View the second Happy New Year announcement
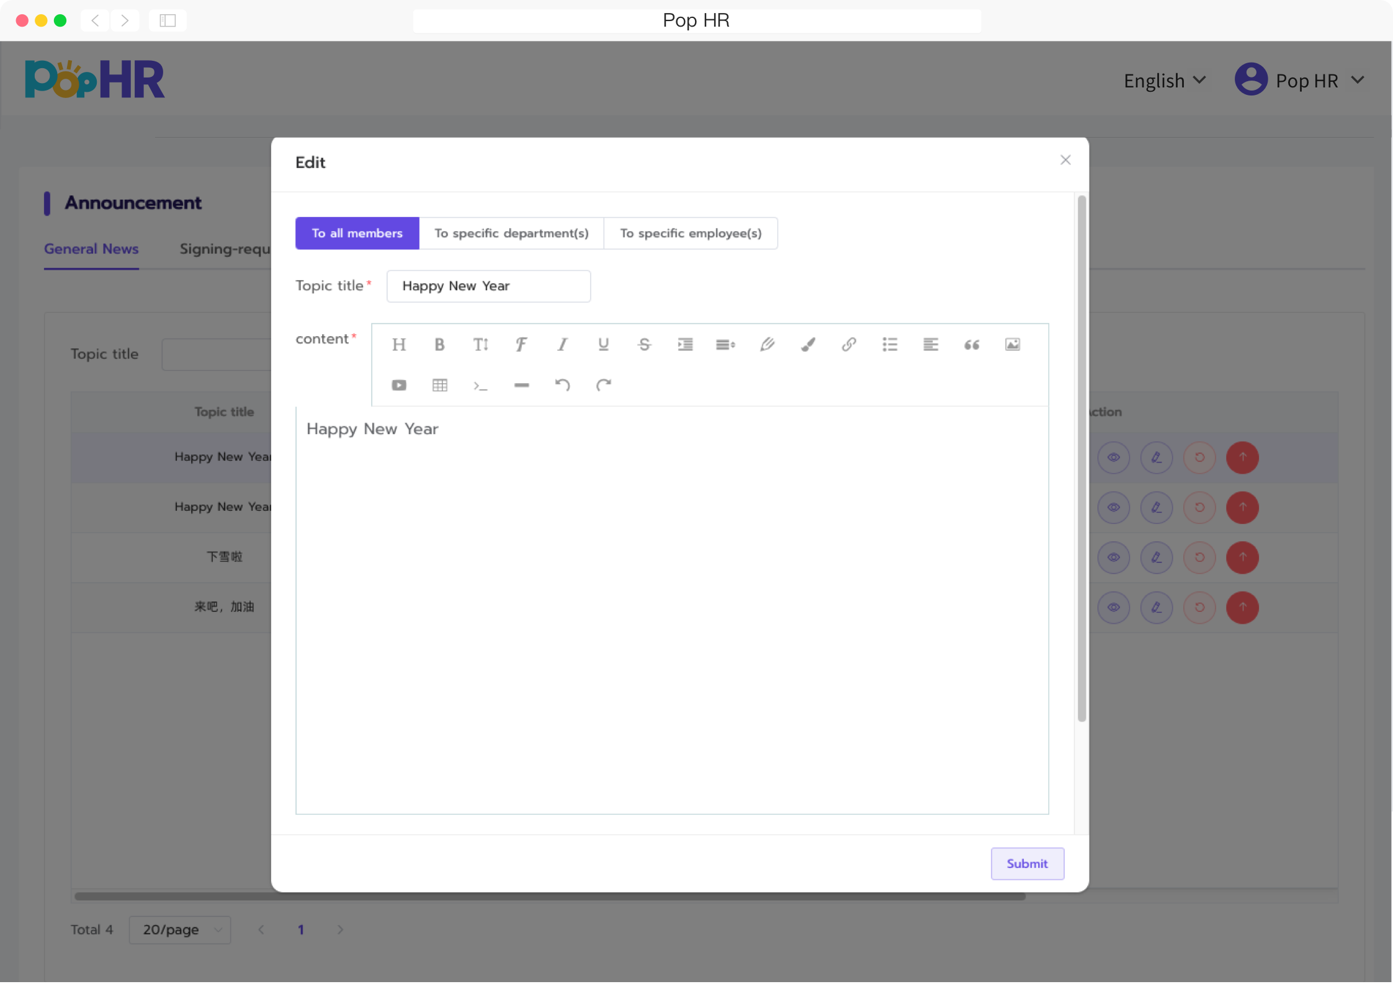 1114,508
